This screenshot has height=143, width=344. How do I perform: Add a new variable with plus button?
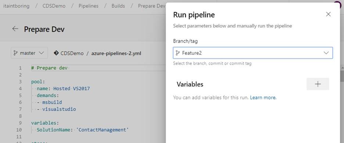[x=318, y=84]
